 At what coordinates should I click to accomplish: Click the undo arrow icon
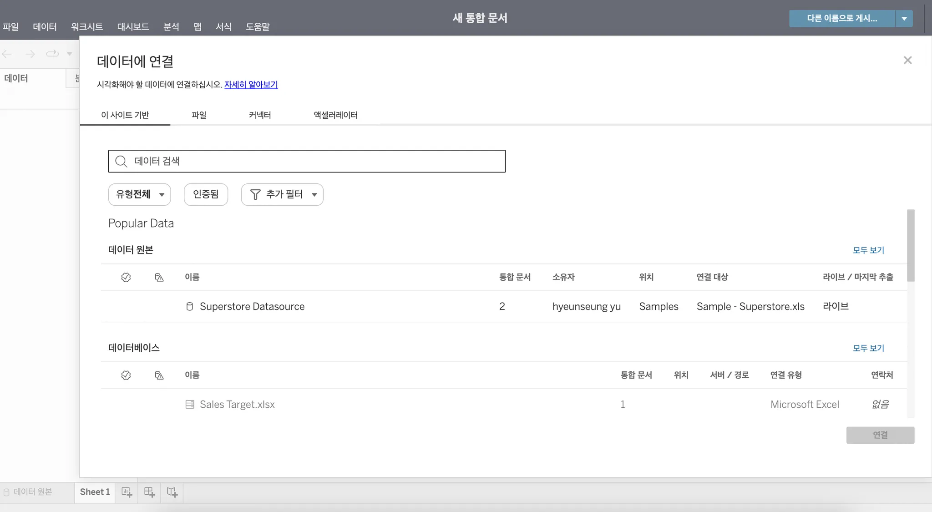pos(7,54)
